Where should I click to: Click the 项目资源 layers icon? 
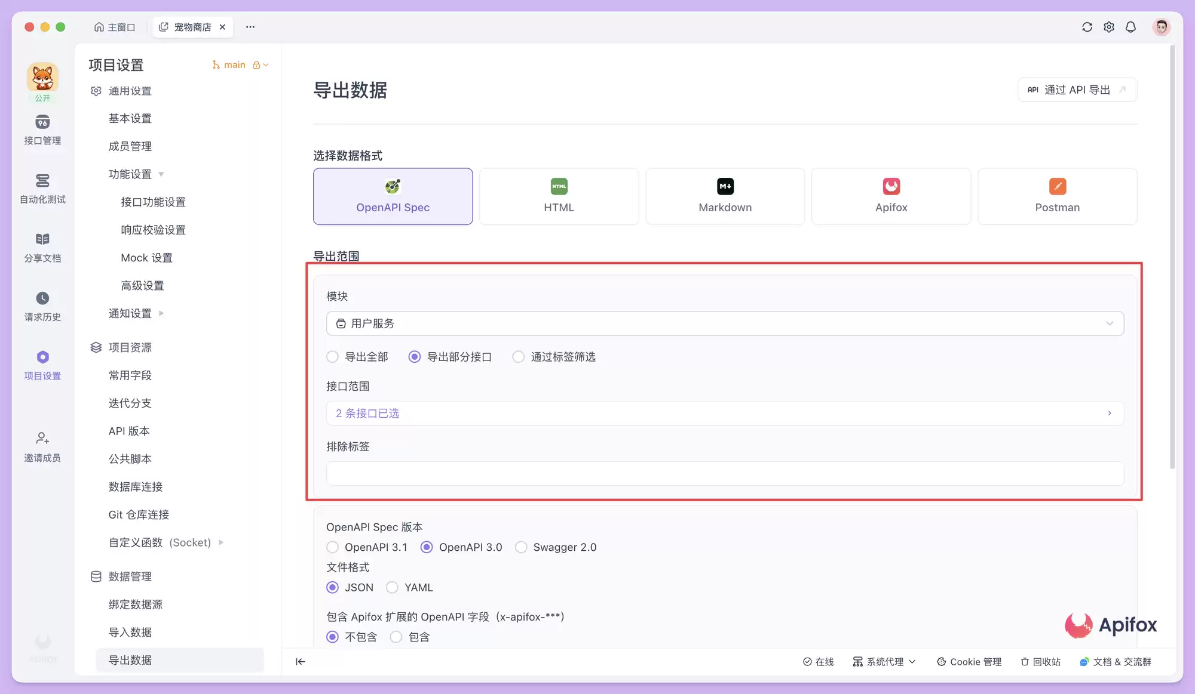(x=96, y=347)
